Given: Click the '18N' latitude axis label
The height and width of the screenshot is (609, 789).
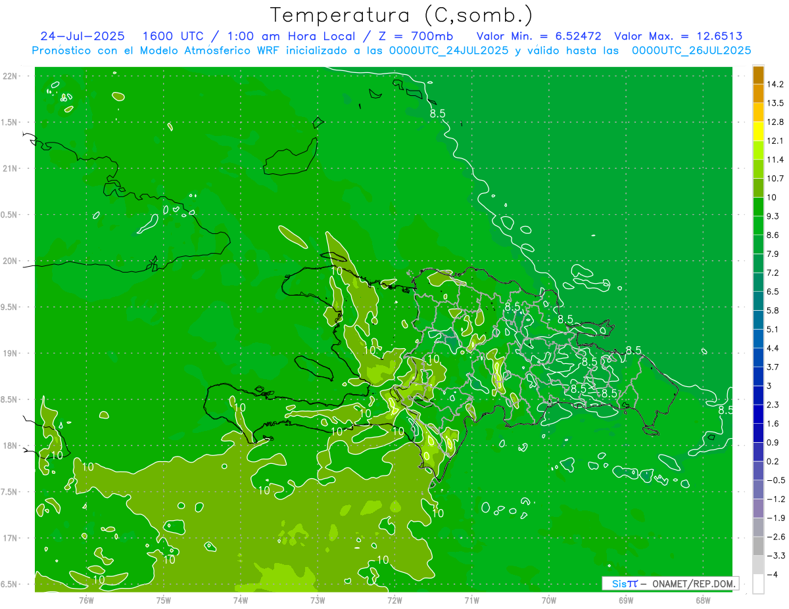Looking at the screenshot, I should (x=11, y=445).
